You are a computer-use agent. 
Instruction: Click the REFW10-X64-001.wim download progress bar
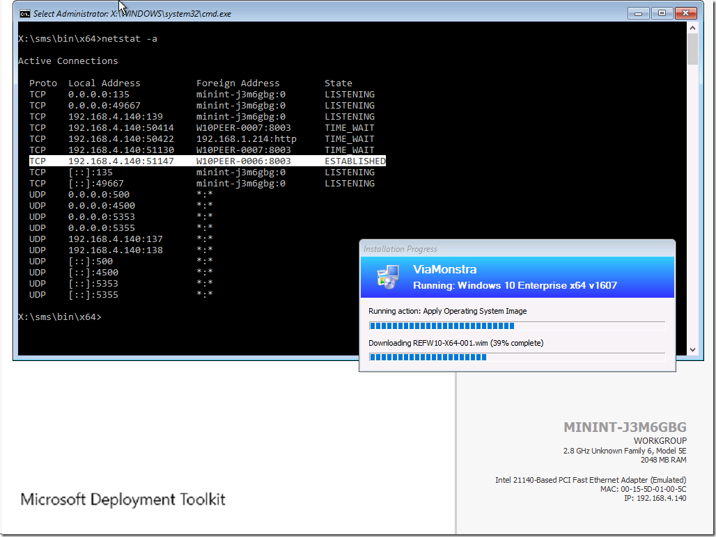[x=517, y=358]
